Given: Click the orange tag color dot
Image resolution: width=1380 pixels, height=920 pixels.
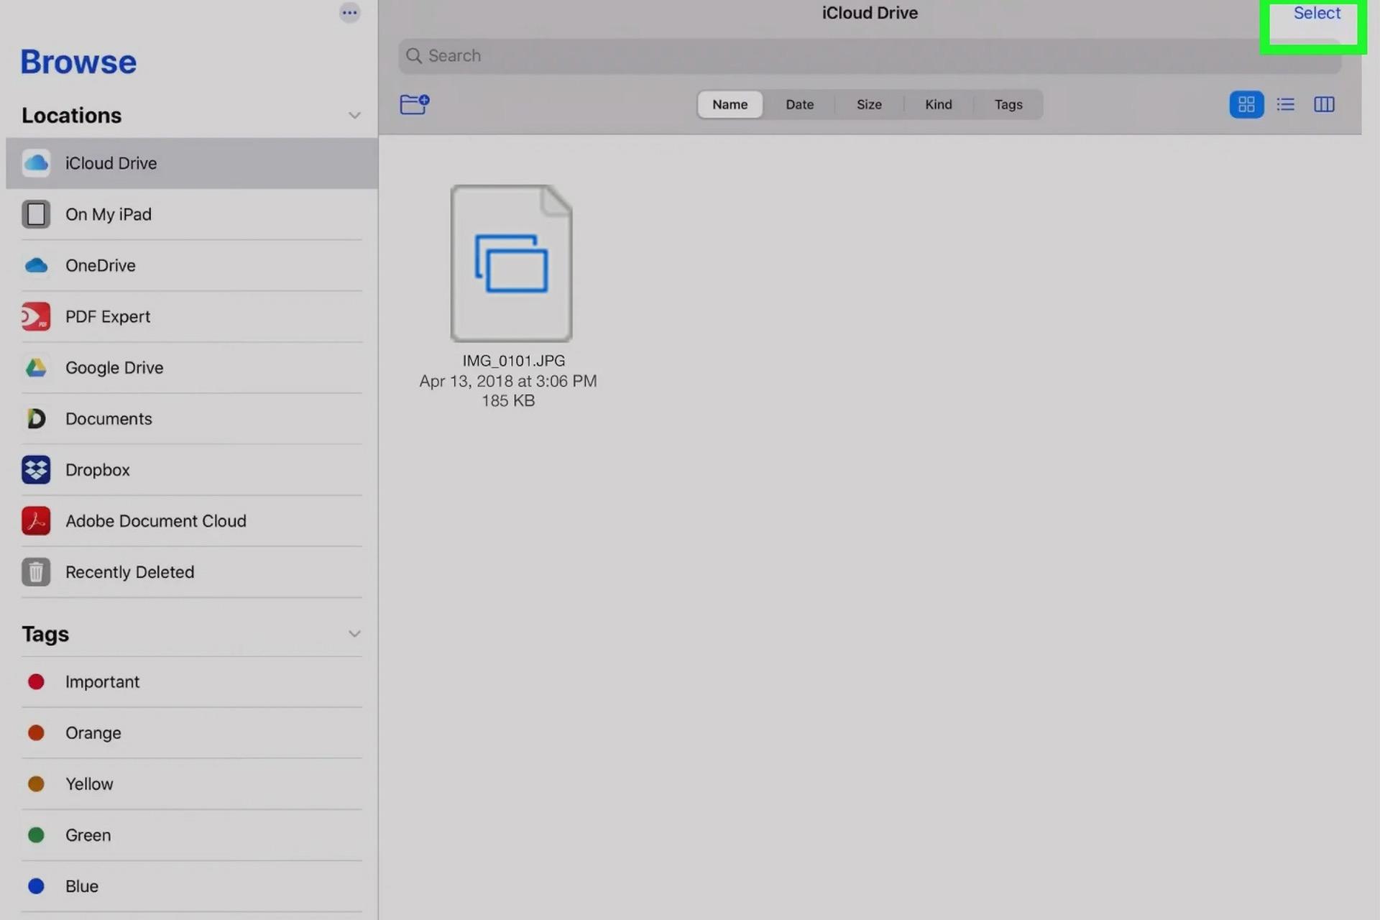Looking at the screenshot, I should pyautogui.click(x=36, y=732).
